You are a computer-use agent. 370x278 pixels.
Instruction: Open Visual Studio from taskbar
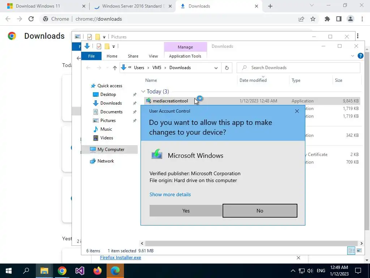pyautogui.click(x=80, y=271)
